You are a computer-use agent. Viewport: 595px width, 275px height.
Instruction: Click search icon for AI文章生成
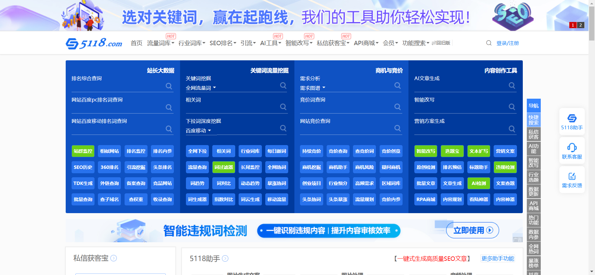click(512, 85)
